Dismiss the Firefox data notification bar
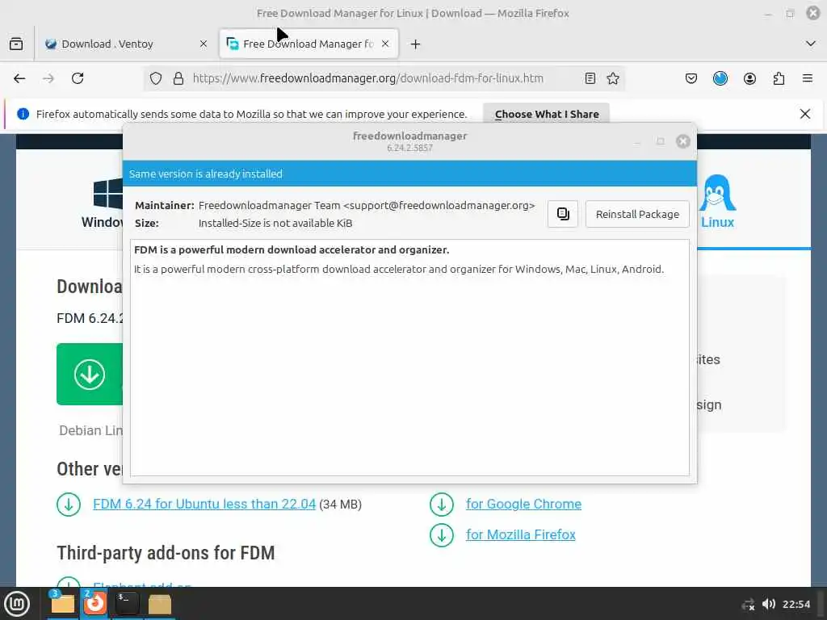827x620 pixels. 805,114
